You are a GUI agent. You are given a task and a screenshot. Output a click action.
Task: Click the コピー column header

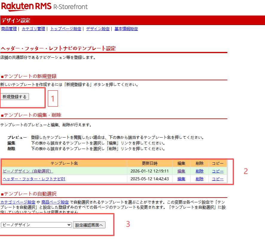(218, 163)
